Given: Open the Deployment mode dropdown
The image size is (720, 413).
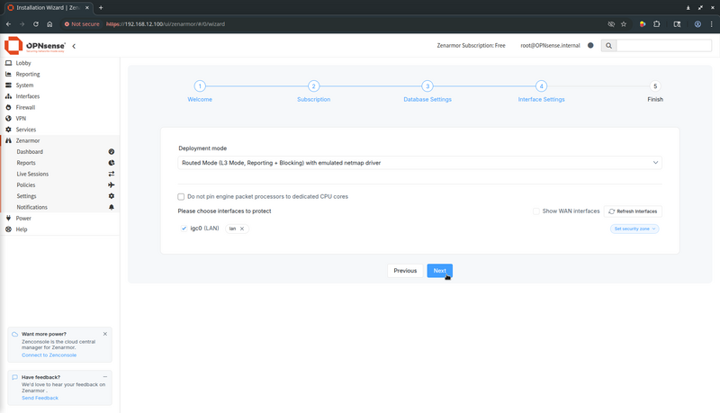Looking at the screenshot, I should coord(419,163).
